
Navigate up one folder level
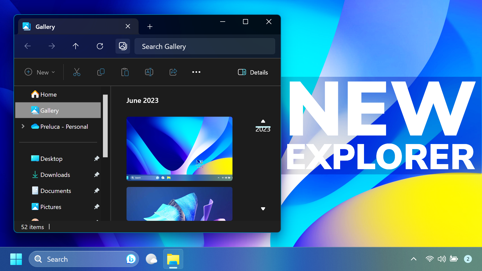(76, 46)
